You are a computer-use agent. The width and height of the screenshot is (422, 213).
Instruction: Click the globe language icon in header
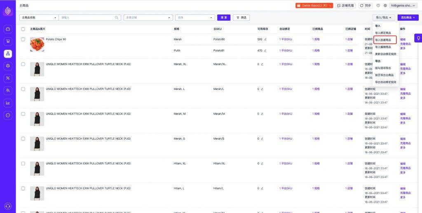[x=385, y=5]
